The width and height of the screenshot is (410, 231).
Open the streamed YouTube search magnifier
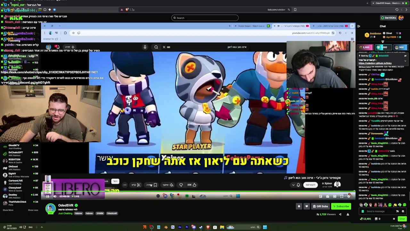(x=156, y=47)
